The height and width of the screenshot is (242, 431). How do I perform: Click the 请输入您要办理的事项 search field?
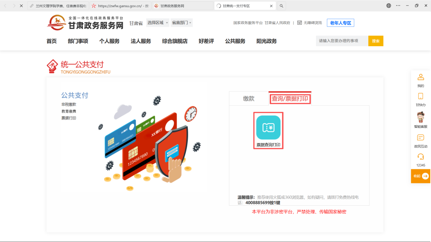342,41
